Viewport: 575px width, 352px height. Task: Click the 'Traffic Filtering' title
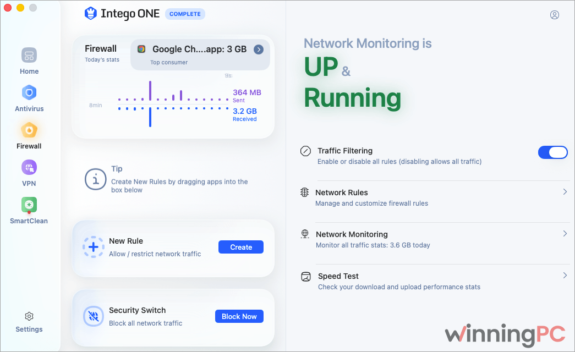[344, 151]
